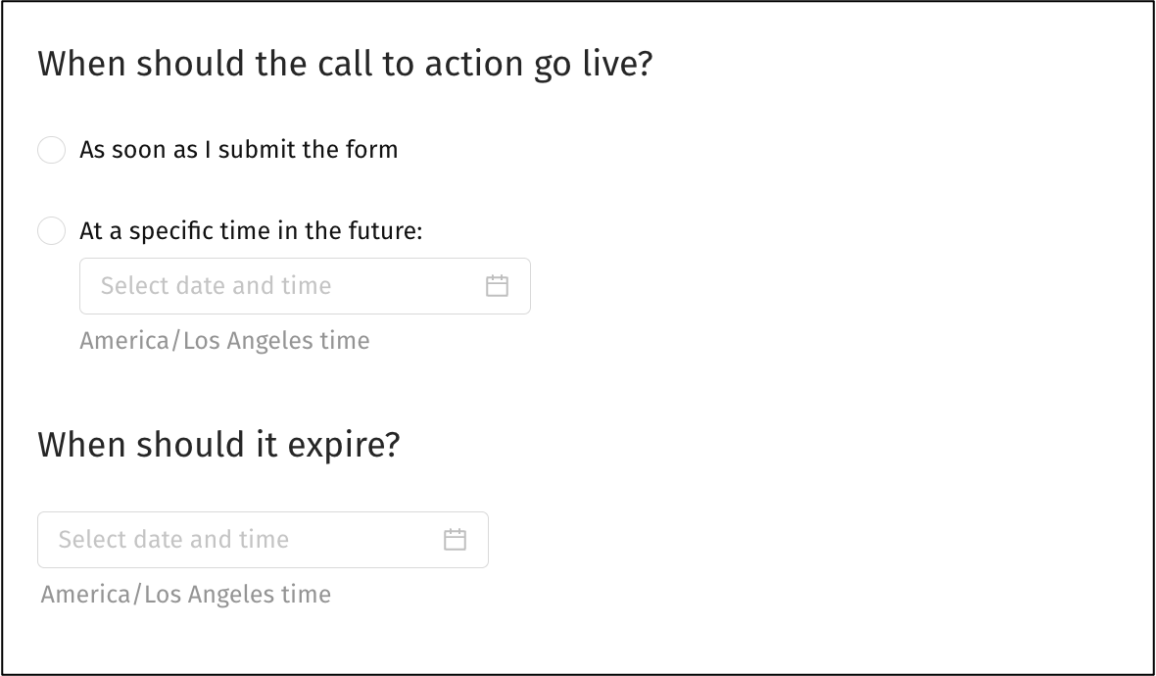Open the go-live date calendar icon
Viewport: 1156px width, 676px height.
pos(497,286)
